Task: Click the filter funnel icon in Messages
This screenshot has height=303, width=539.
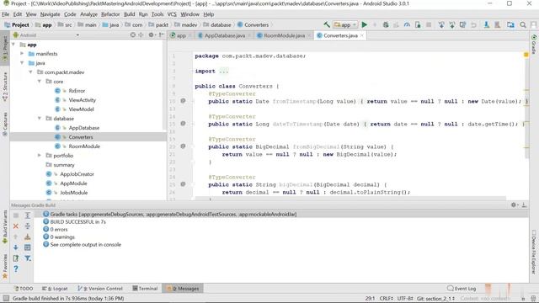Action: coord(28,258)
